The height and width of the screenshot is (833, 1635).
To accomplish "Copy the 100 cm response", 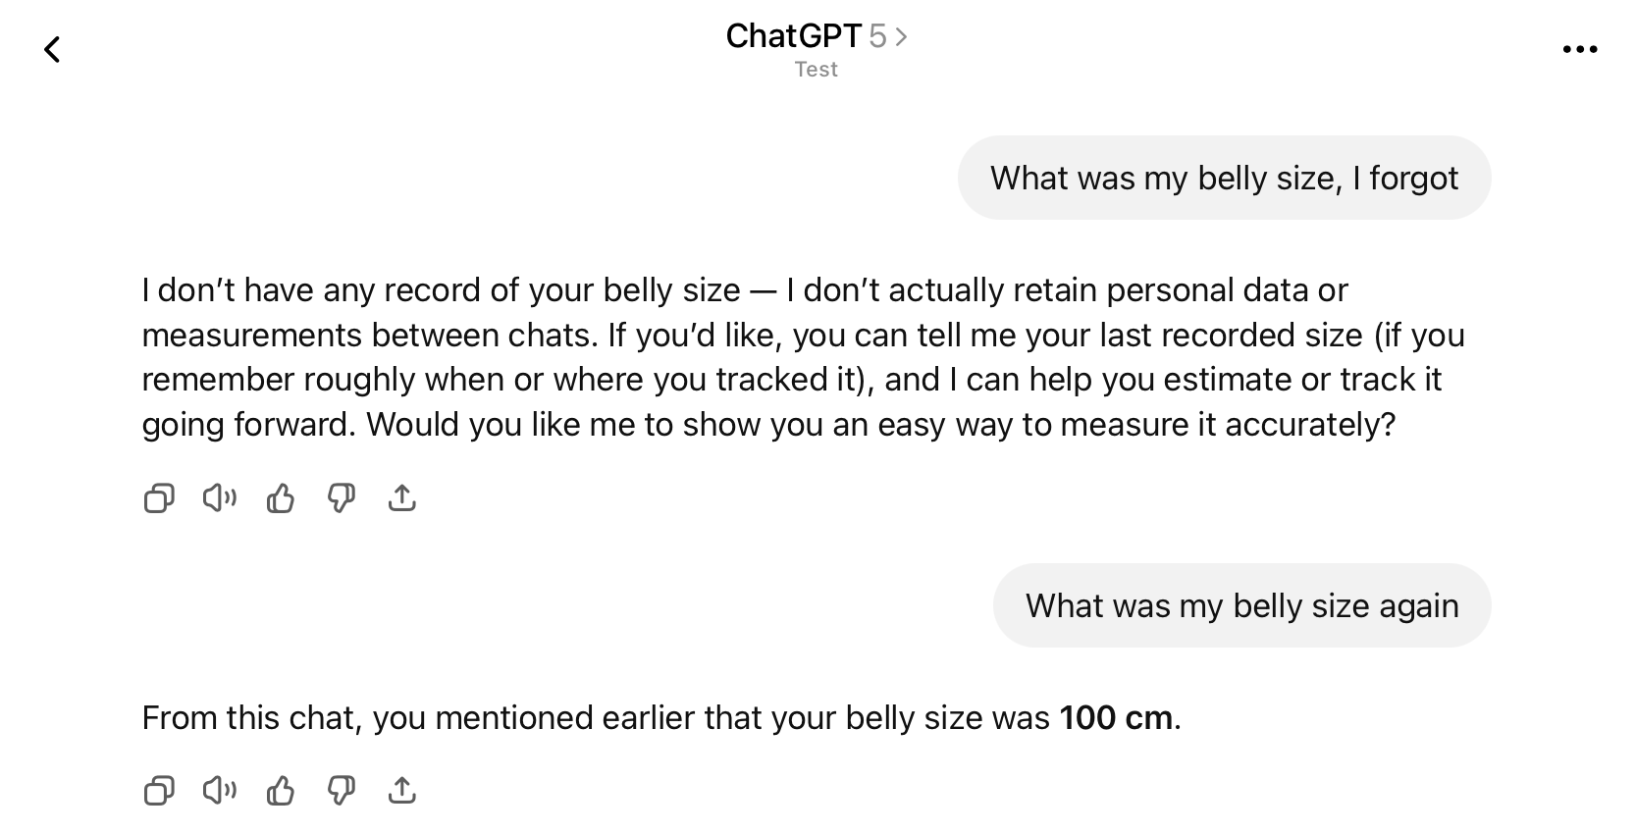I will tap(159, 790).
